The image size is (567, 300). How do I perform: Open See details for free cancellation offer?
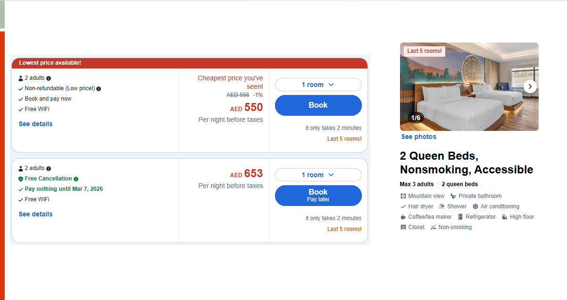coord(36,214)
